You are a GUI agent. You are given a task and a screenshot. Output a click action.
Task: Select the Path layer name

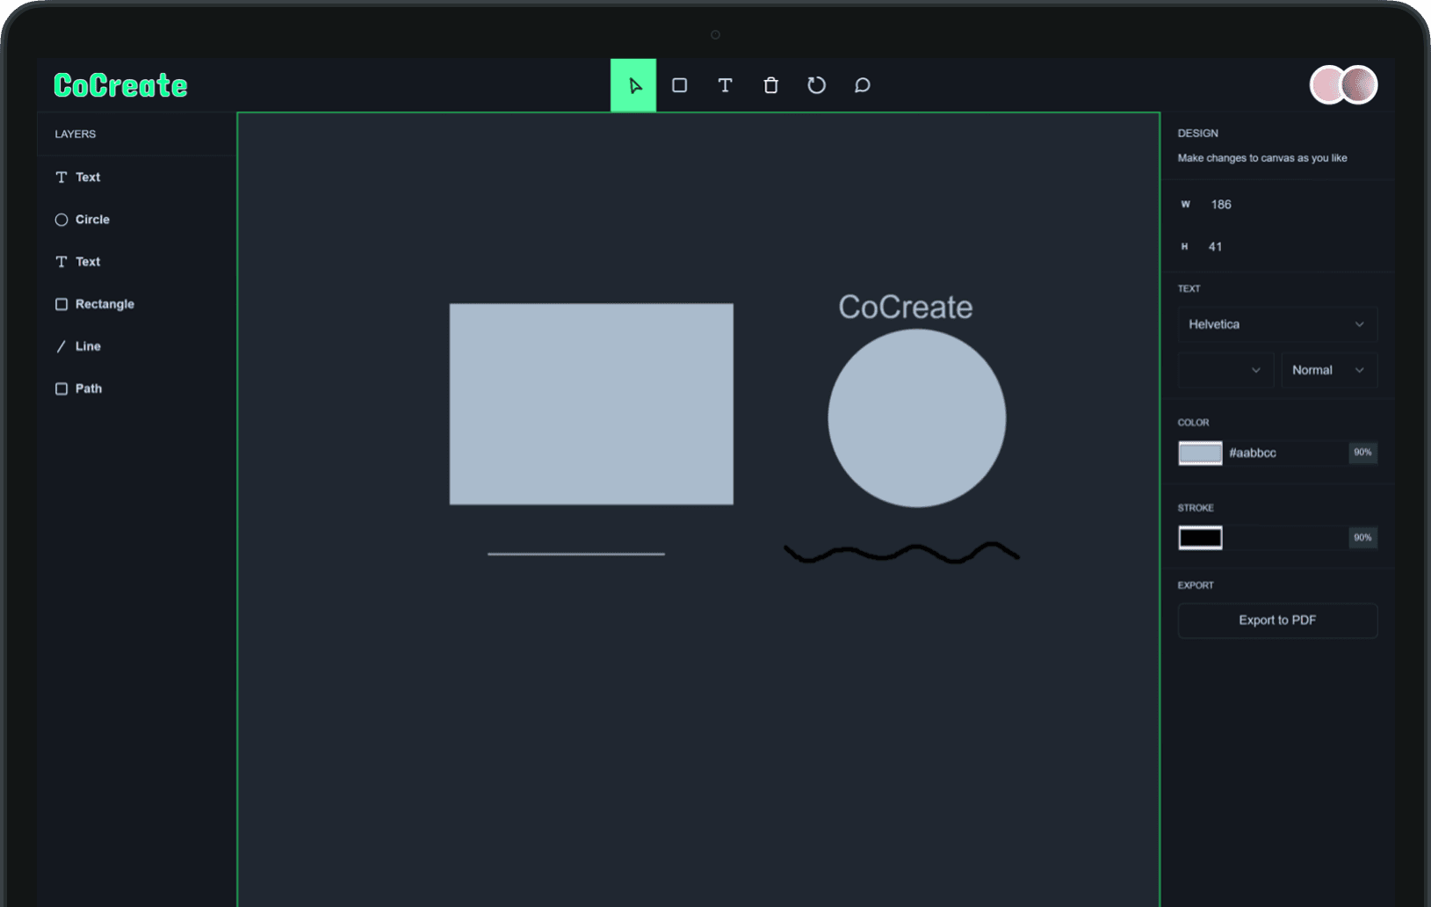pyautogui.click(x=89, y=388)
